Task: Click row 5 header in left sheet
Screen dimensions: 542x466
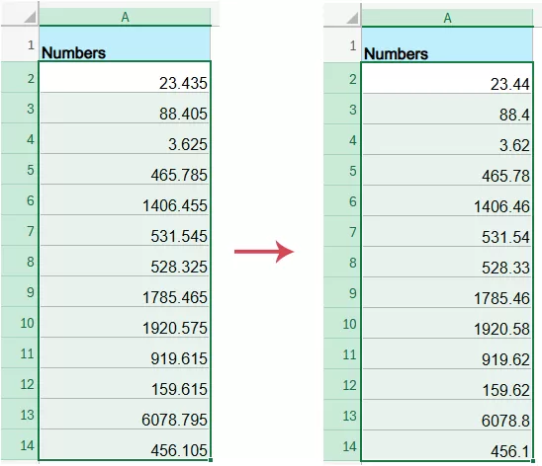Action: pos(20,169)
